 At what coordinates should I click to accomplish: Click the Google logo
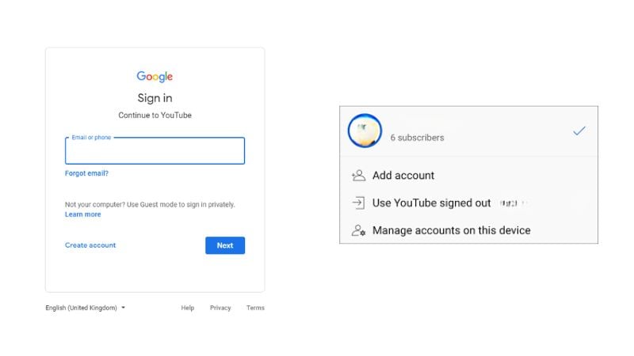(155, 77)
